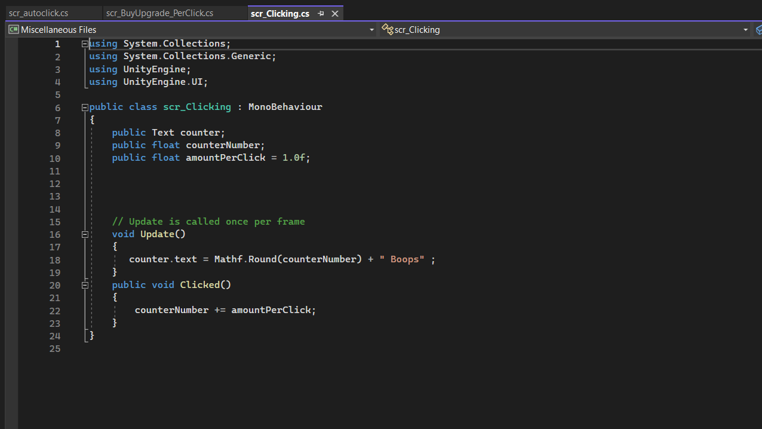Image resolution: width=762 pixels, height=429 pixels.
Task: Expand the scr_Clicking type navigation dropdown arrow
Action: pos(745,29)
